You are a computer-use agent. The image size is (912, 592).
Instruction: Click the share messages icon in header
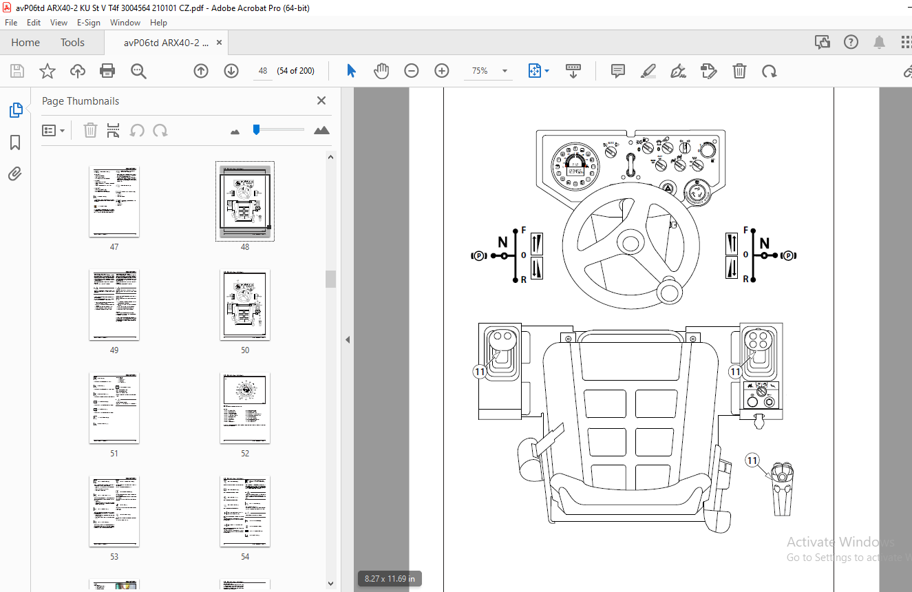(823, 42)
